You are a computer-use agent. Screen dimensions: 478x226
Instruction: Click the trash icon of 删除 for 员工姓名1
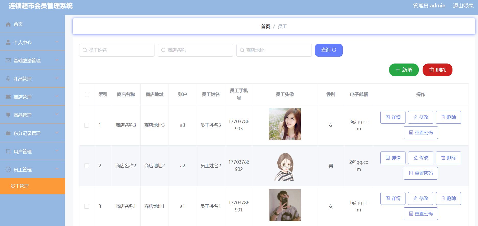click(x=443, y=198)
